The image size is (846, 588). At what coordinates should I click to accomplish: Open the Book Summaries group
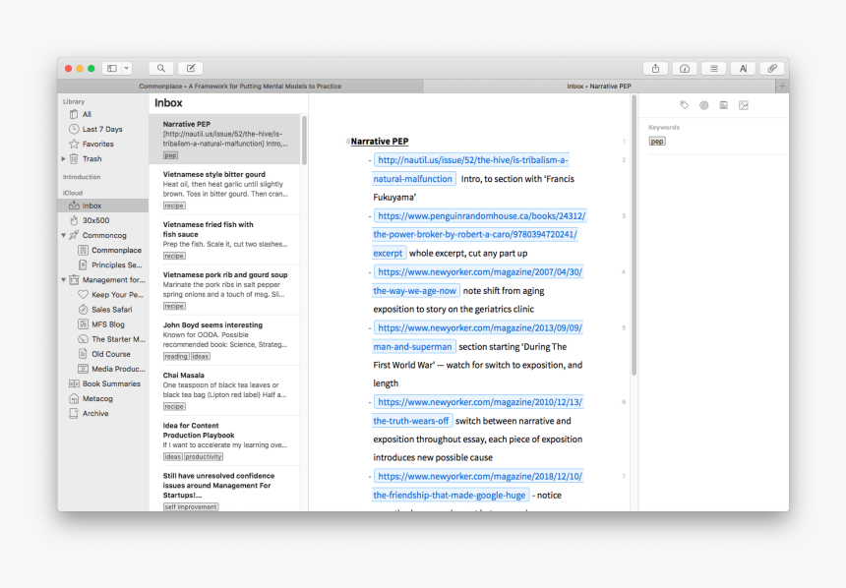[103, 383]
